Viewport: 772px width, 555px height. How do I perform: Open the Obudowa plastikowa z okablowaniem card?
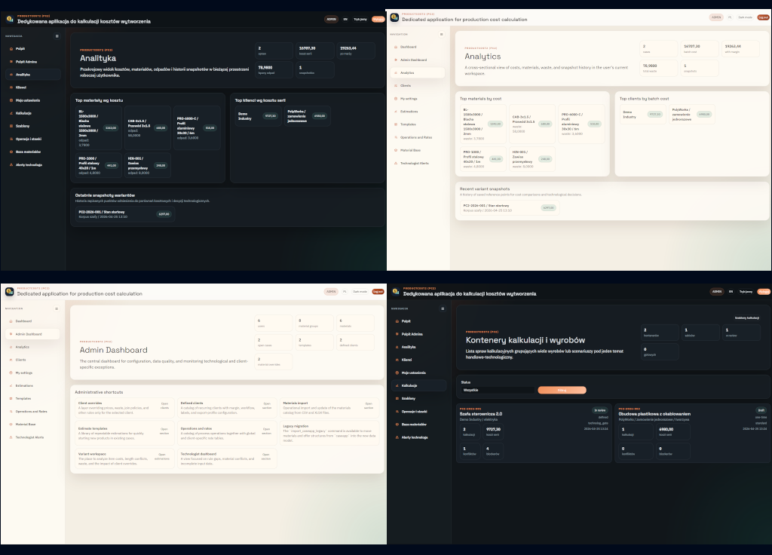point(692,434)
